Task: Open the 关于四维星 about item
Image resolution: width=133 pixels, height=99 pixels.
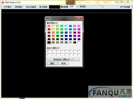Action: click(x=125, y=7)
